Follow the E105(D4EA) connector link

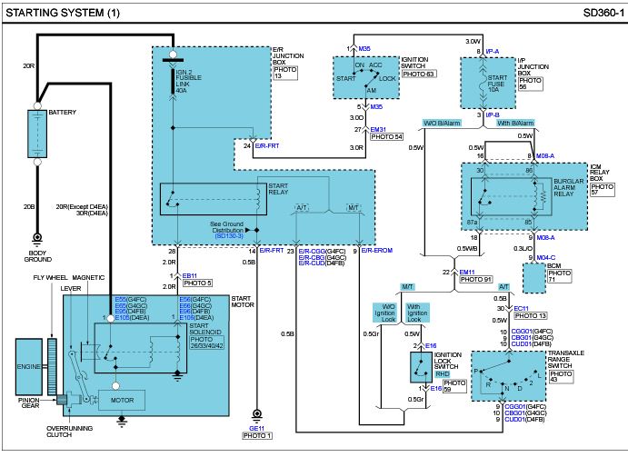pos(132,318)
